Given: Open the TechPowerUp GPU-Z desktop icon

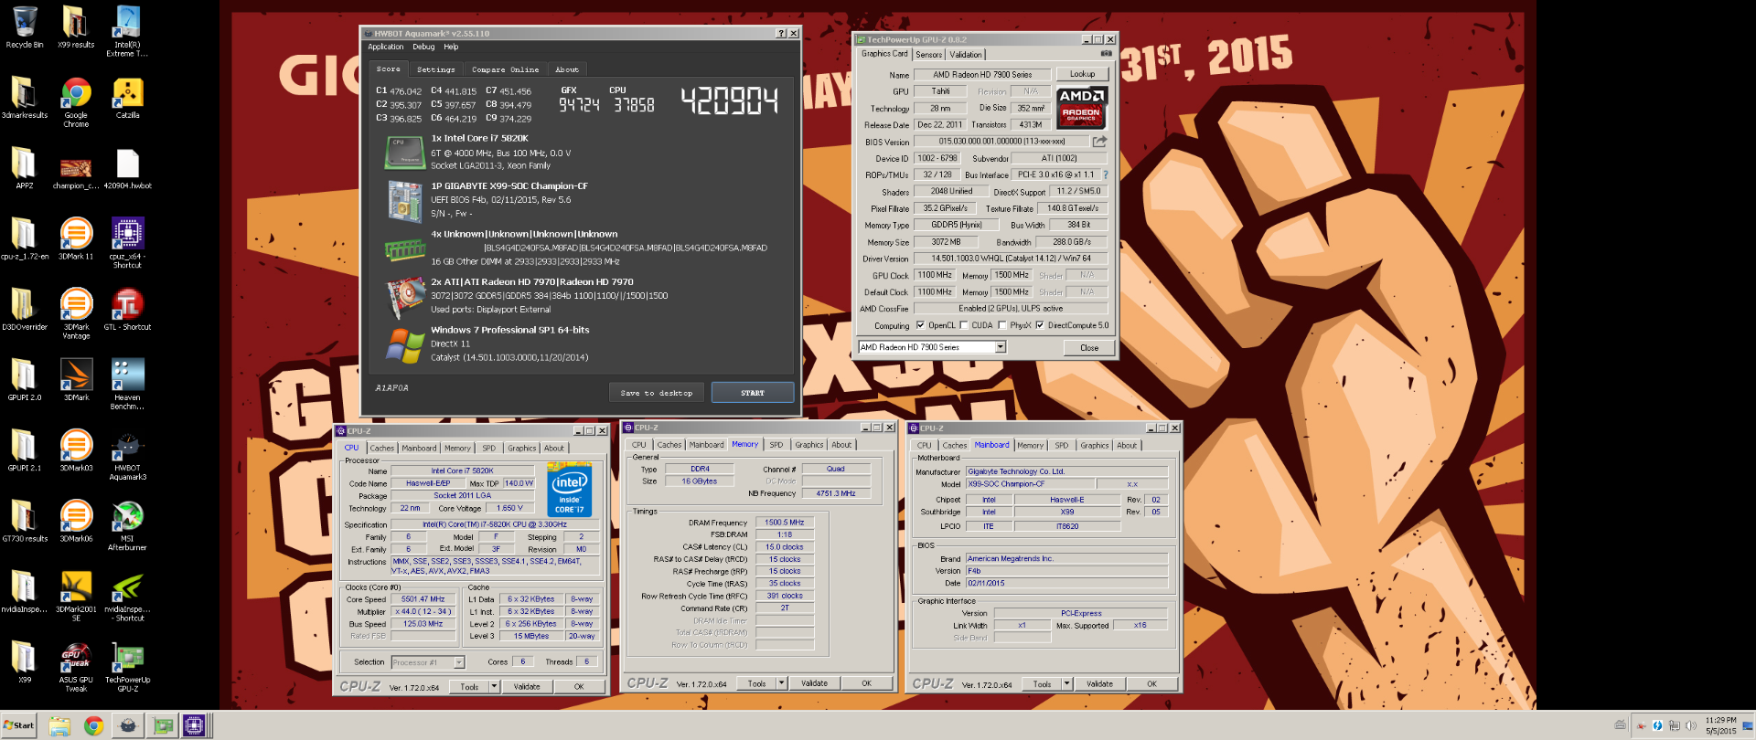Looking at the screenshot, I should tap(127, 667).
